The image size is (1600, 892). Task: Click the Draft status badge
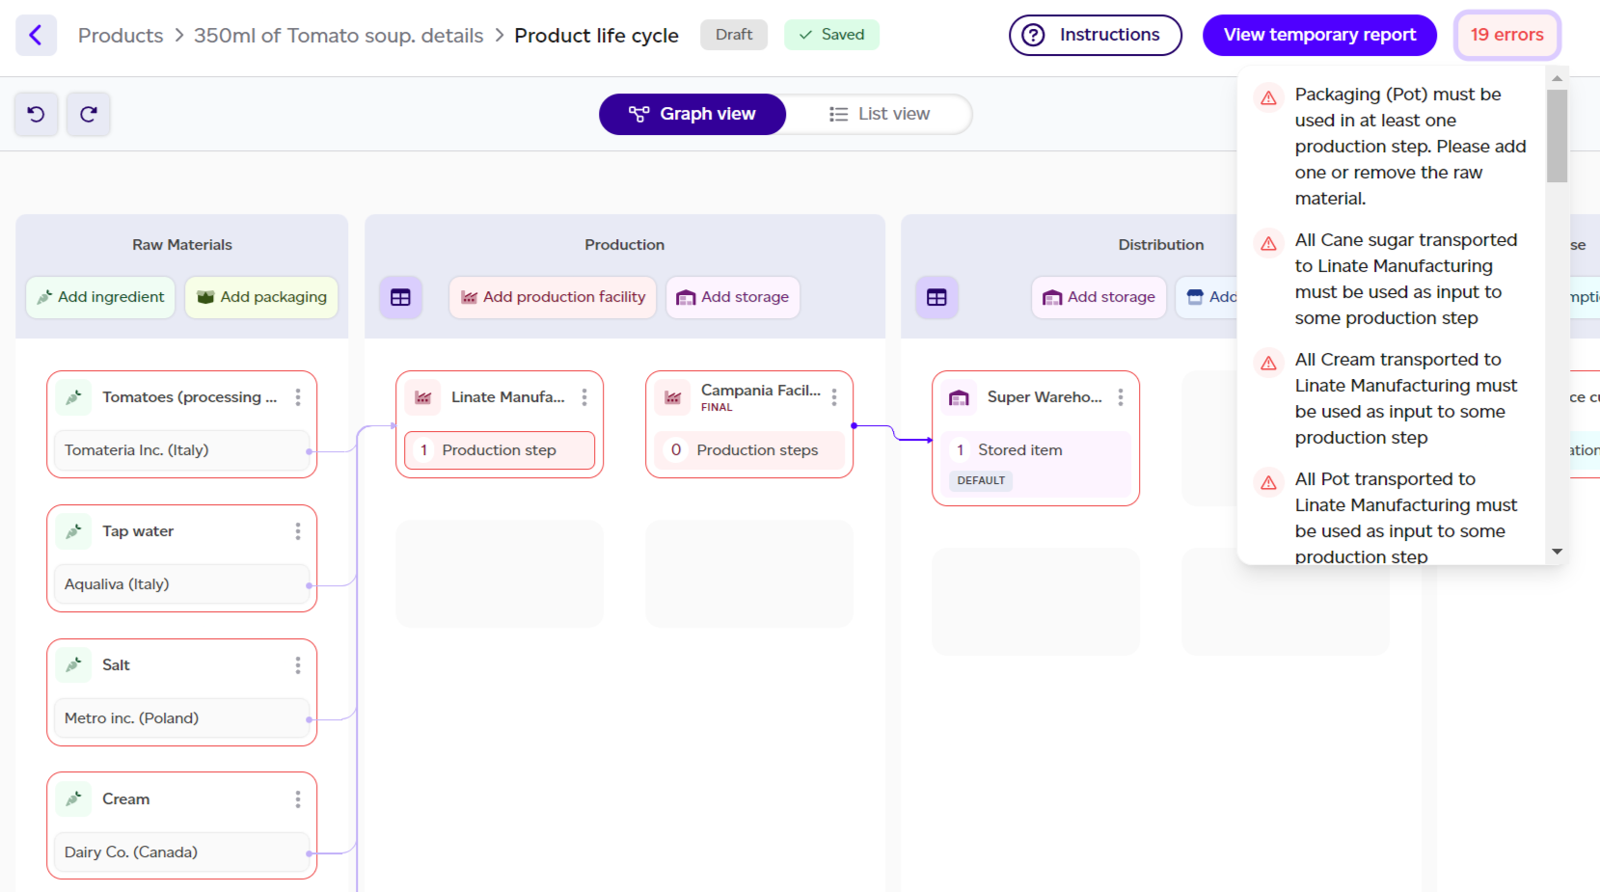tap(734, 35)
